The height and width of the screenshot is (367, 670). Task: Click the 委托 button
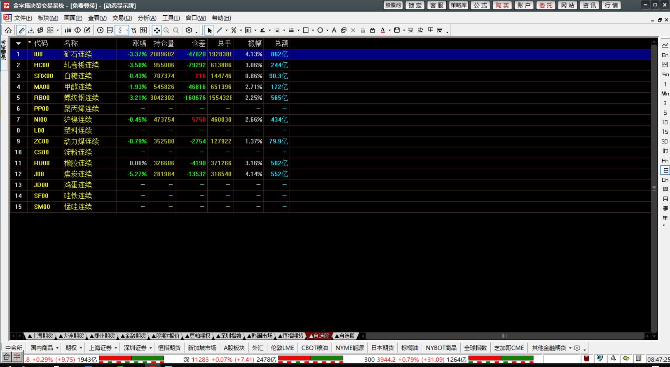click(546, 5)
